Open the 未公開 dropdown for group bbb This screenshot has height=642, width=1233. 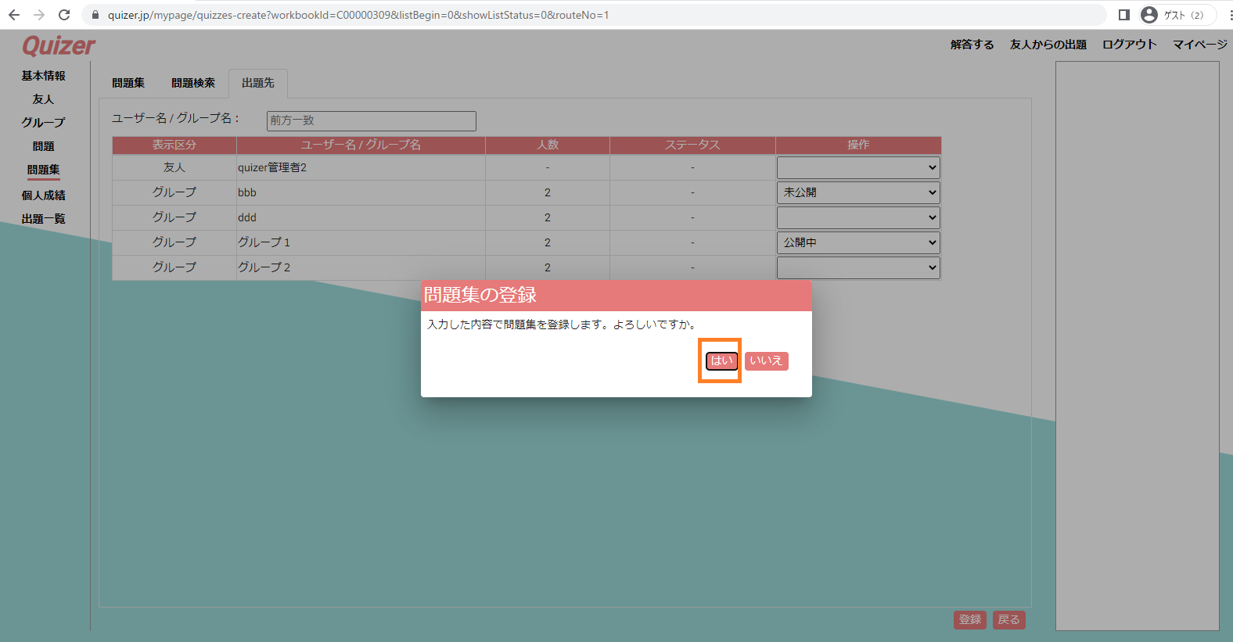click(858, 192)
